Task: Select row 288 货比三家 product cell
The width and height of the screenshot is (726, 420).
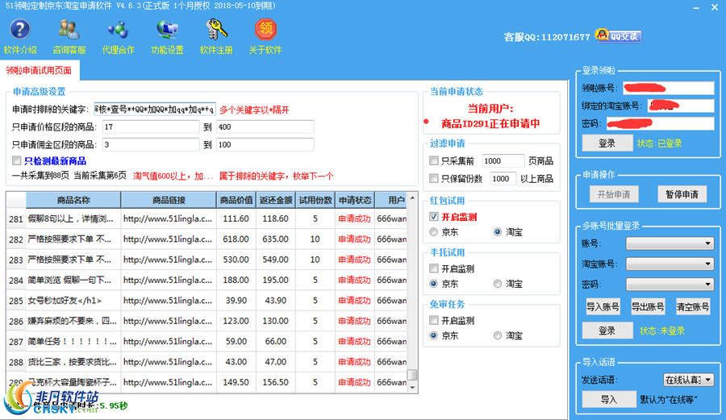Action: [73, 361]
